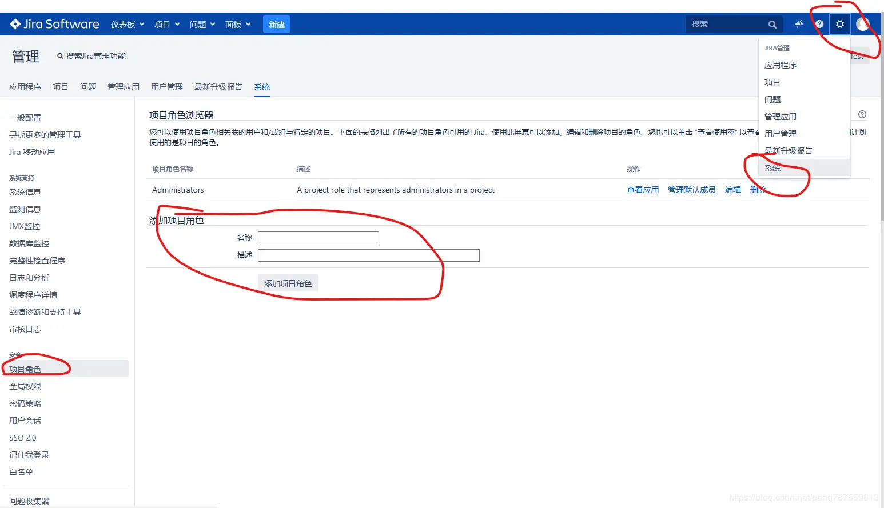The width and height of the screenshot is (884, 508).
Task: Click the 新建 button
Action: 276,23
